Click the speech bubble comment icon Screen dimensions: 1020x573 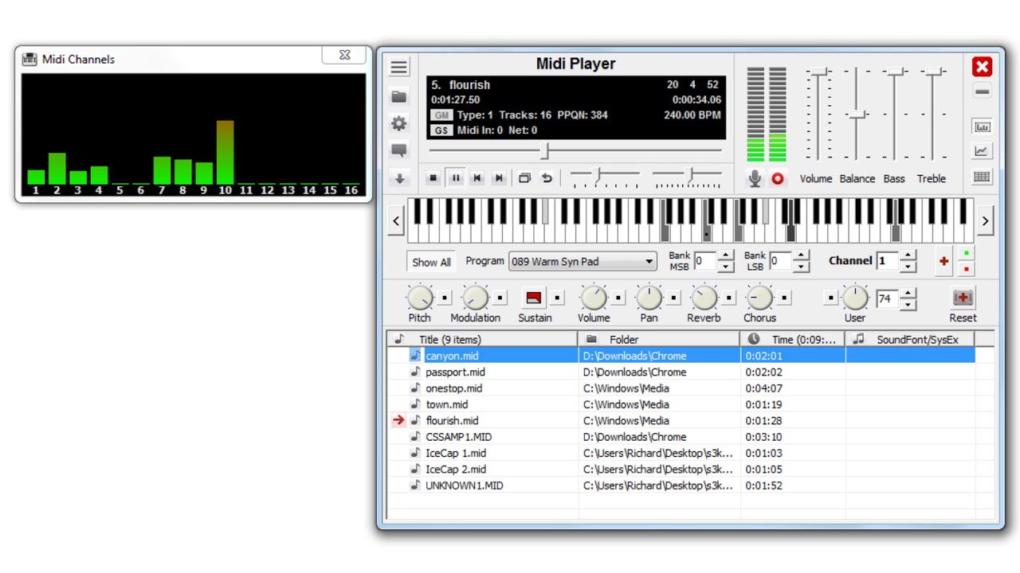pos(399,150)
